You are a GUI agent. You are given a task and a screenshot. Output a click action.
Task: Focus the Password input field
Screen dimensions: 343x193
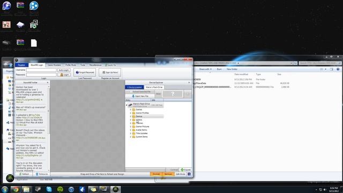pyautogui.click(x=41, y=75)
